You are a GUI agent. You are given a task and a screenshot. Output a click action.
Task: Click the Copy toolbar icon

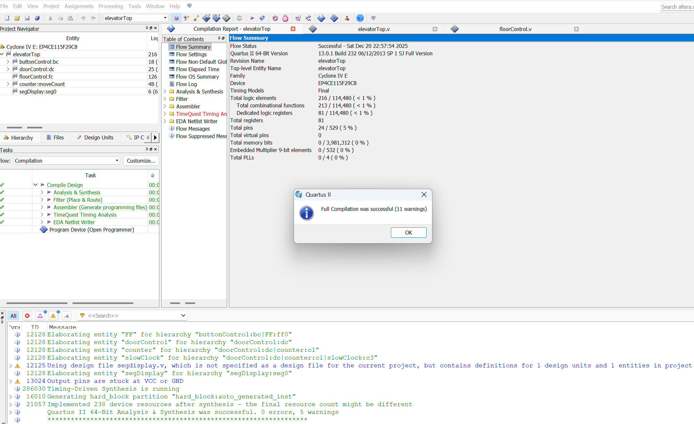coord(60,18)
